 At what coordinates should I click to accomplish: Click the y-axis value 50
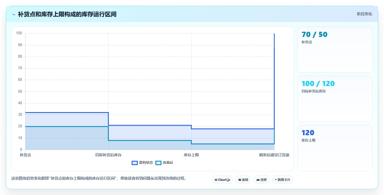coord(20,92)
